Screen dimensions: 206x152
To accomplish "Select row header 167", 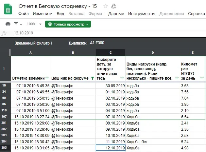I will click(4, 117).
